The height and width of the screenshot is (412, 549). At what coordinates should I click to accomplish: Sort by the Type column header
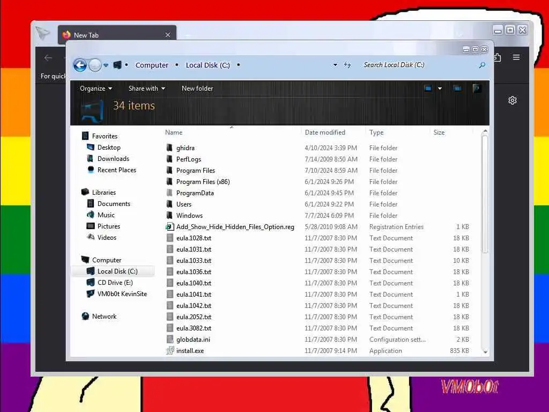(376, 133)
